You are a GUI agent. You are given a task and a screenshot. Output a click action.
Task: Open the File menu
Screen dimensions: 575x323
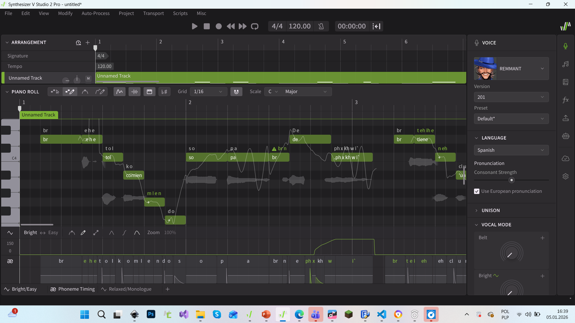(x=8, y=13)
